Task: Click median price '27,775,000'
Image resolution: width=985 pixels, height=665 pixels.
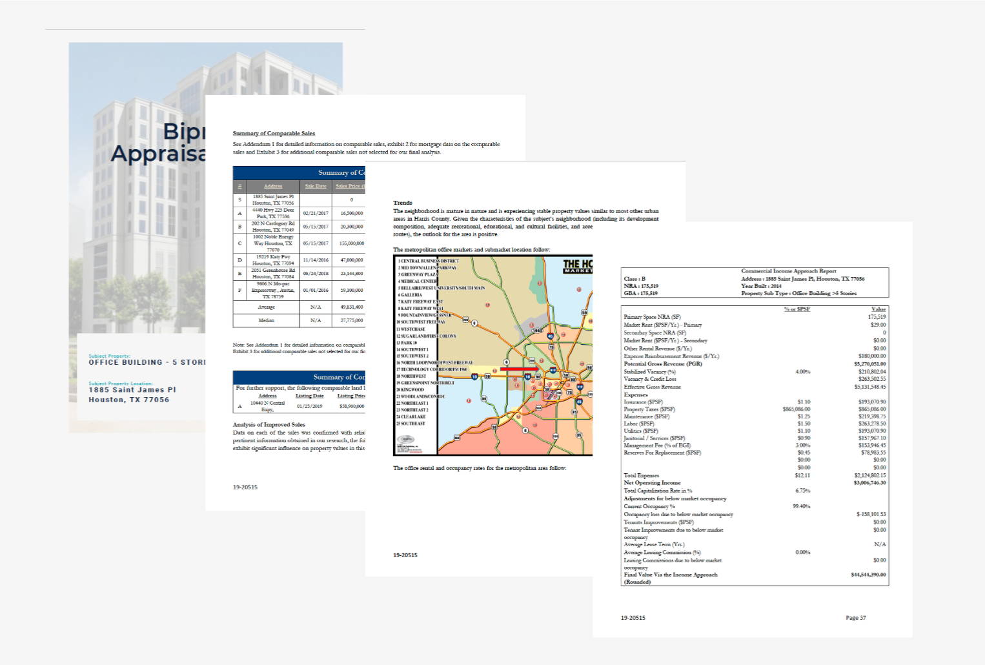Action: (x=352, y=321)
